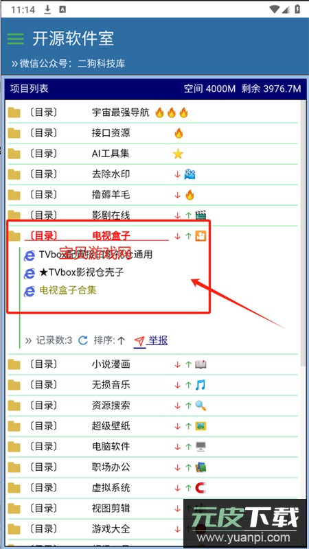Screen dimensions: 309x549
Task: Expand the 宇宙最强导航 directory
Action: coord(120,113)
